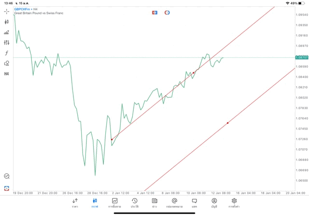Image resolution: width=309 pixels, height=216 pixels.
Task: Open the function (f) indicators icon
Action: point(7,53)
